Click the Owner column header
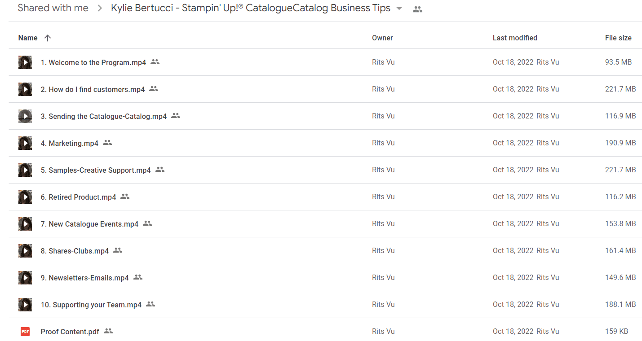Image resolution: width=642 pixels, height=341 pixels. 382,38
